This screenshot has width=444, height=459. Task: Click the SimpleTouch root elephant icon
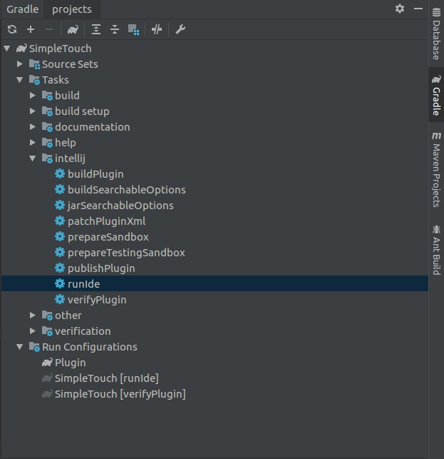(x=21, y=48)
